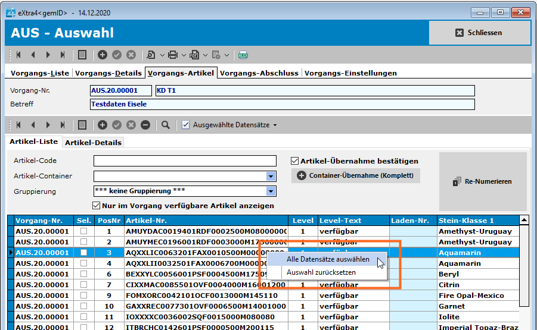This screenshot has width=537, height=330.
Task: Click the print preview magnifier icon
Action: 151,55
